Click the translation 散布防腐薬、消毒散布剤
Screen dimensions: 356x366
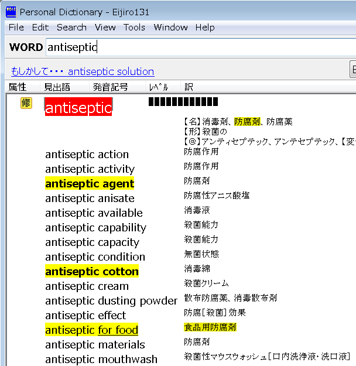231,298
